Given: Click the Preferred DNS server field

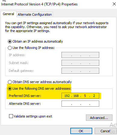Looking at the screenshot, I should point(80,96).
